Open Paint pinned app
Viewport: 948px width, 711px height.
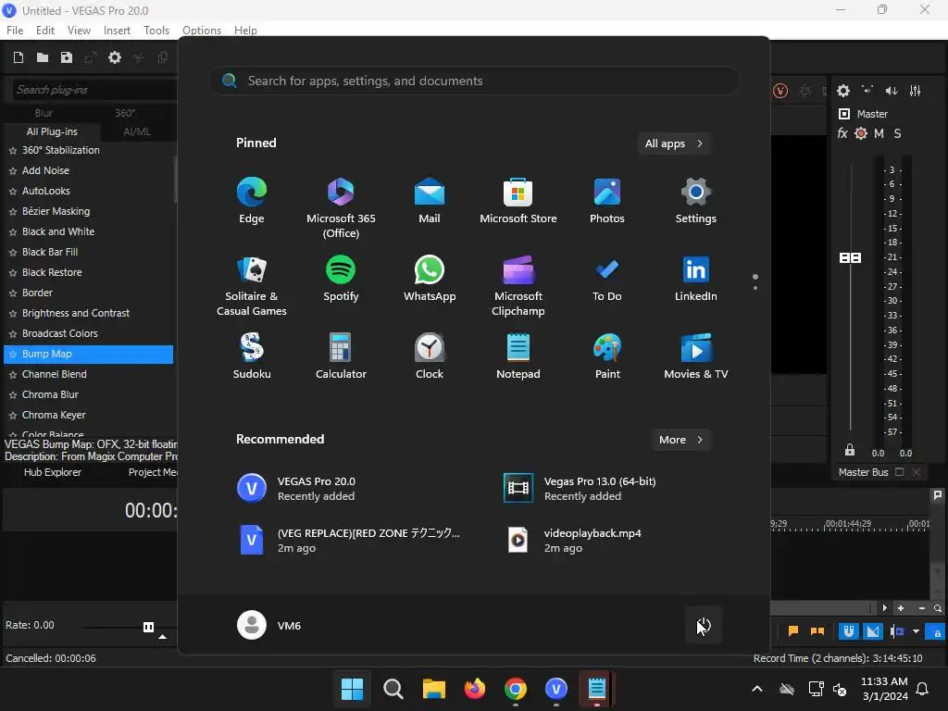tap(607, 356)
